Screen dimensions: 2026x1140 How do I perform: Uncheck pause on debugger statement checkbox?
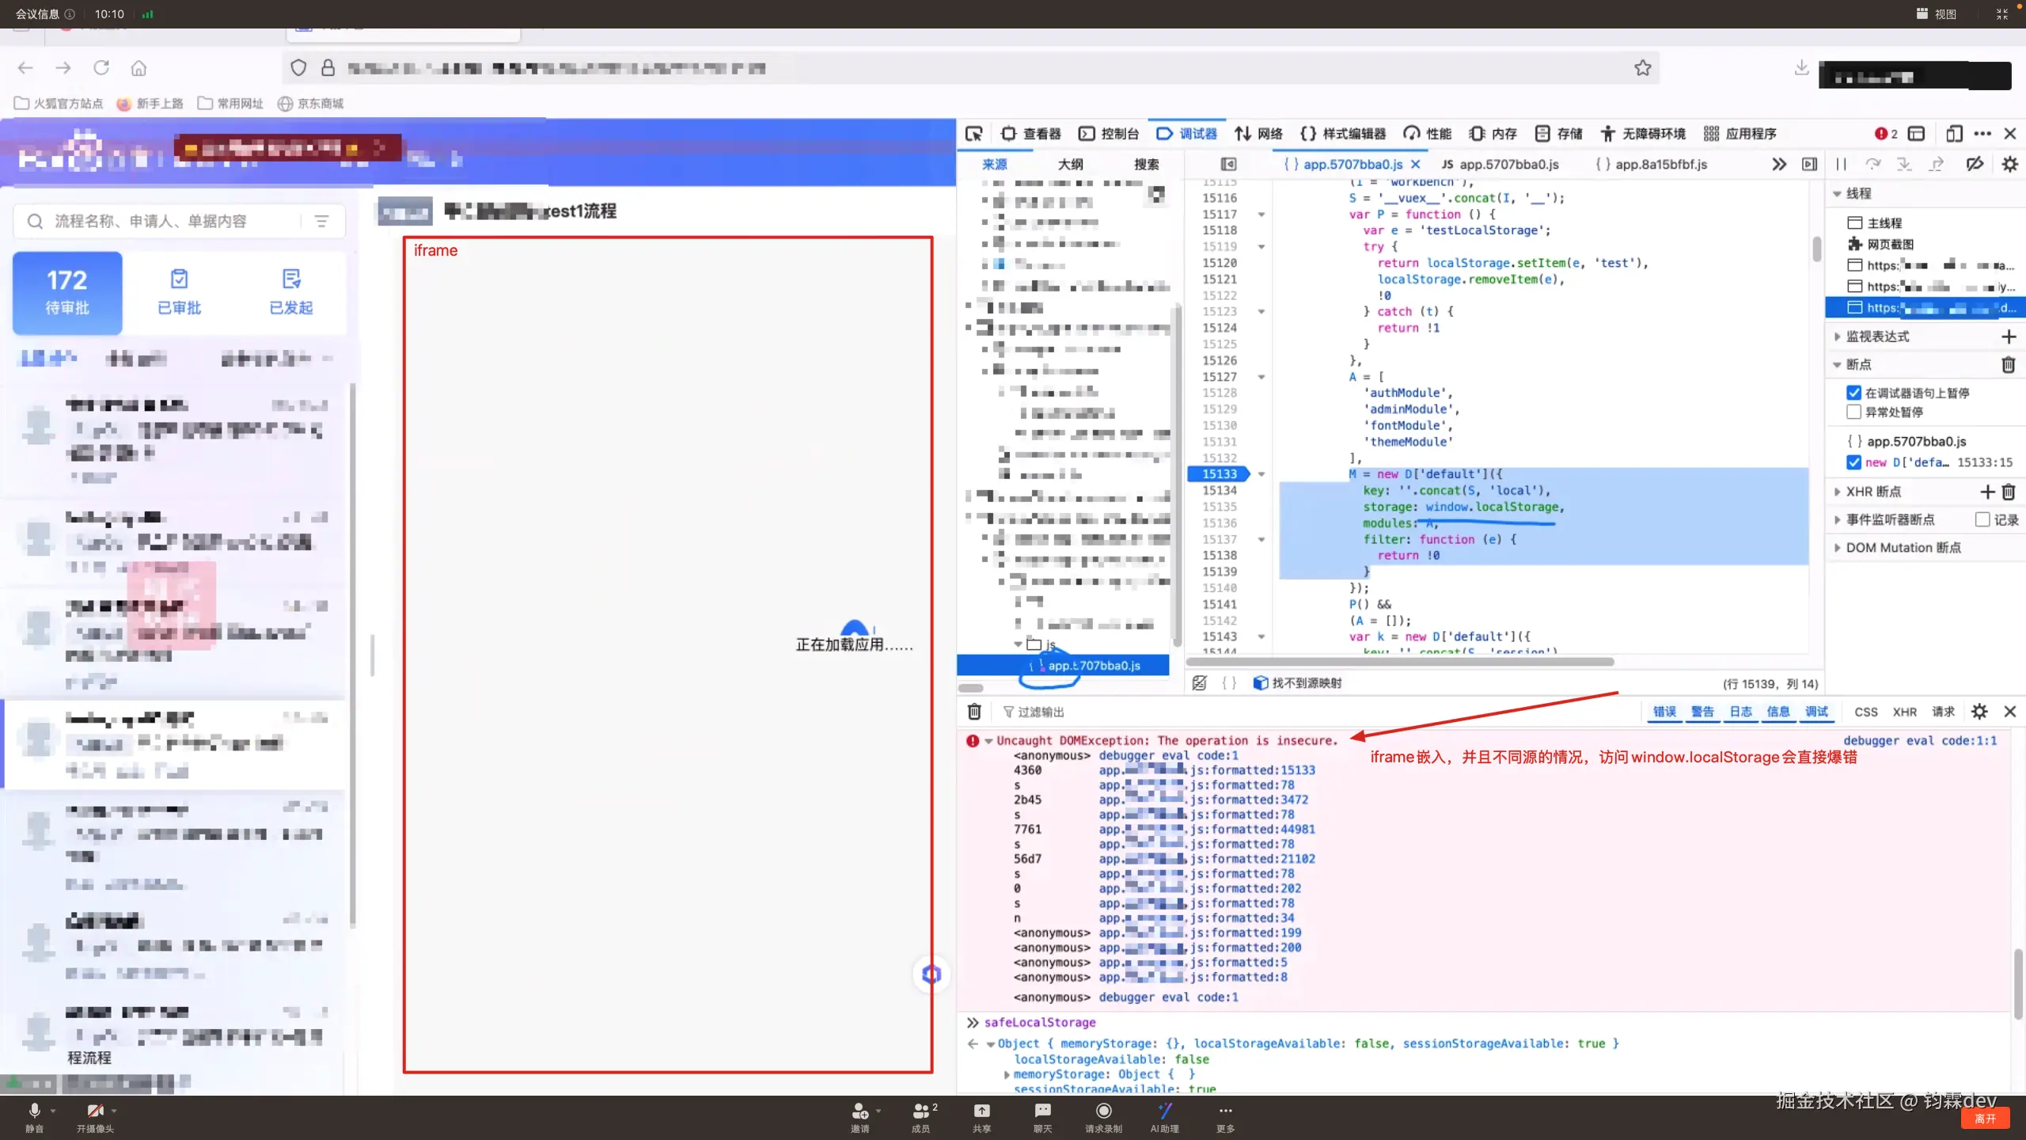point(1853,393)
